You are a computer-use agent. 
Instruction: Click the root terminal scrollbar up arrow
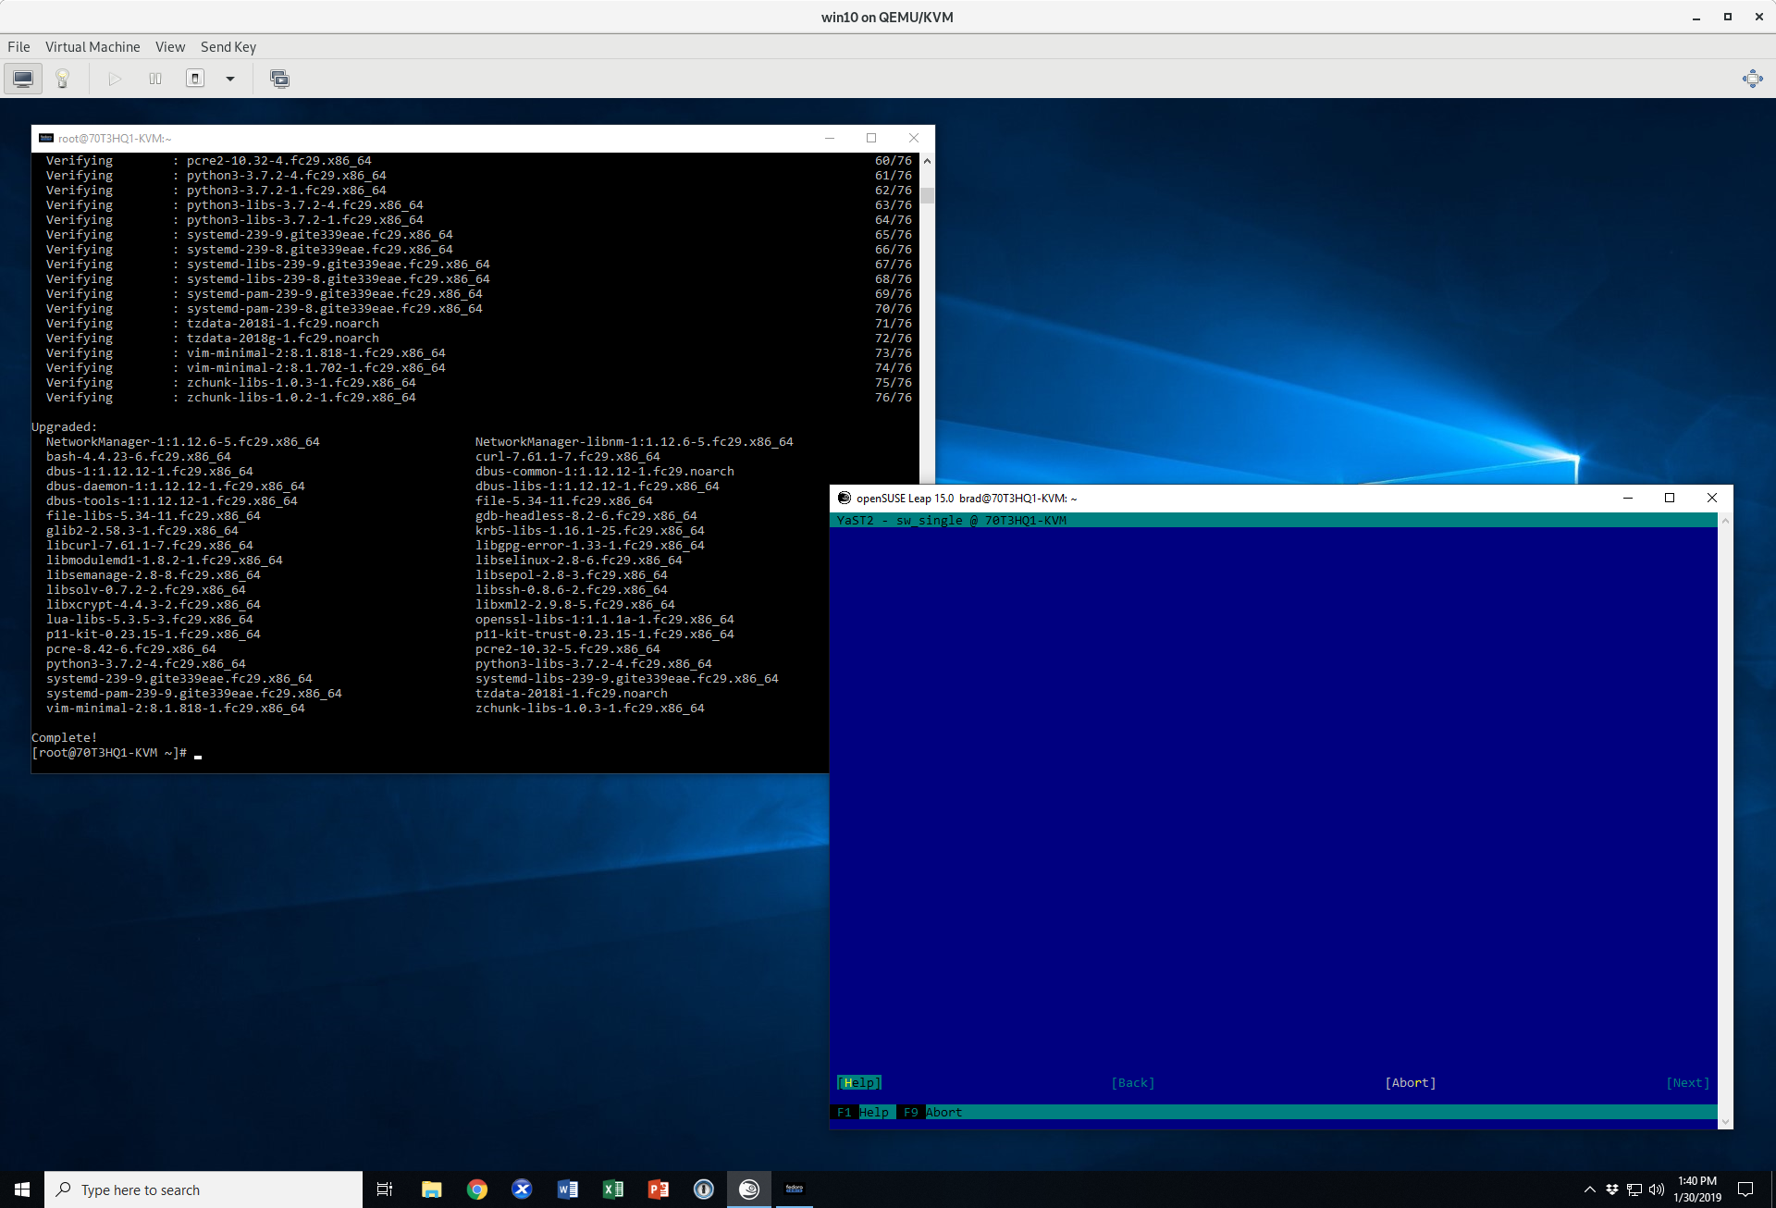(x=927, y=161)
